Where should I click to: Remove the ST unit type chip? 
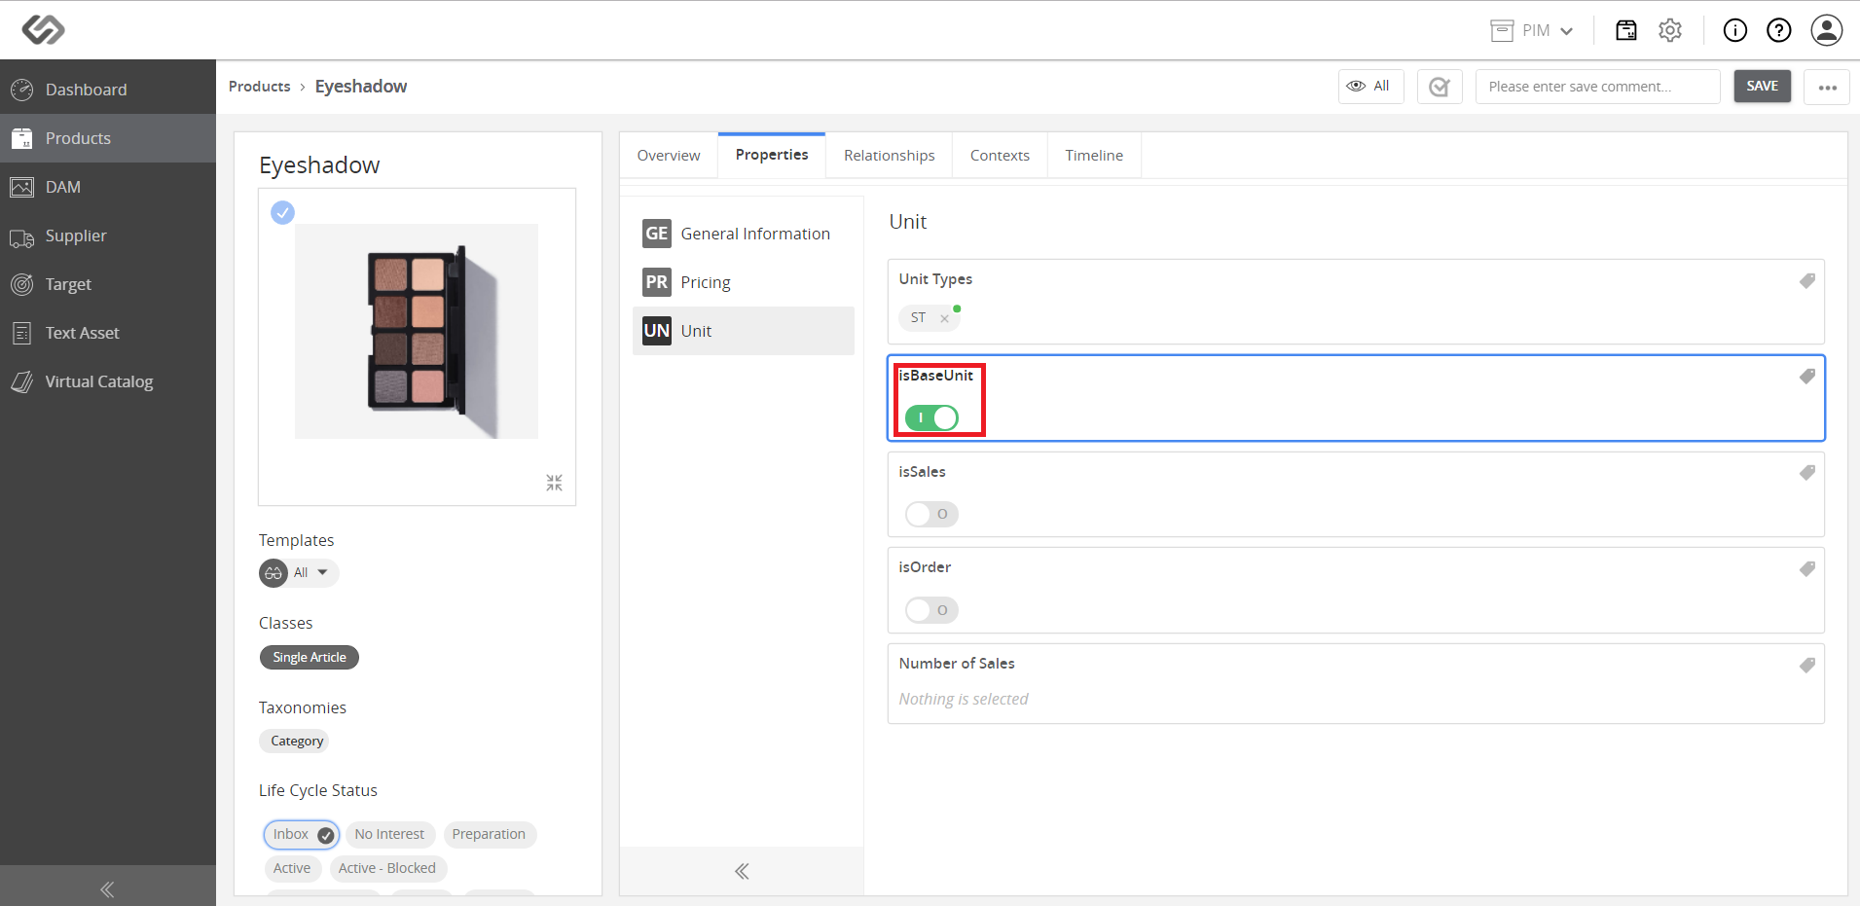(x=944, y=318)
